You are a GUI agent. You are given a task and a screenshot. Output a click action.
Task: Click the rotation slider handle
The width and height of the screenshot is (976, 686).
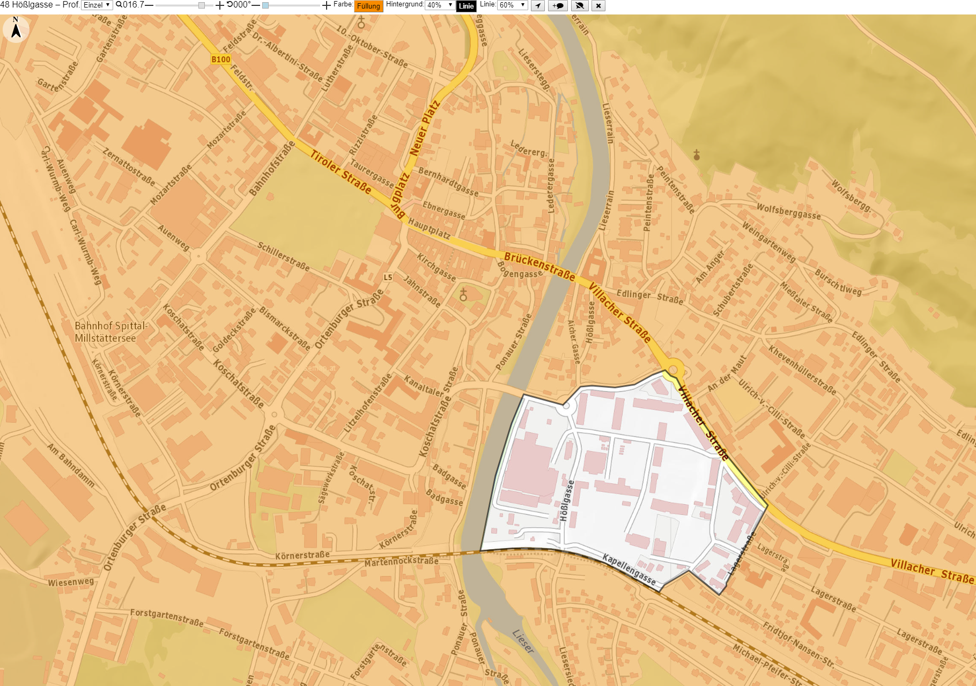pos(265,5)
